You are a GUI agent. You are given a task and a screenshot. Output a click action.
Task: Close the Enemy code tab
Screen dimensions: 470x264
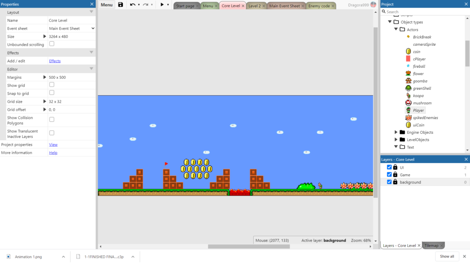pos(333,6)
